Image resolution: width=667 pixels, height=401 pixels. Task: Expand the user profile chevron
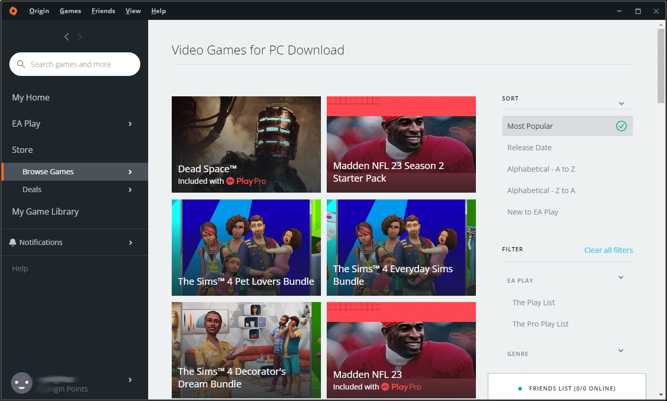point(130,380)
